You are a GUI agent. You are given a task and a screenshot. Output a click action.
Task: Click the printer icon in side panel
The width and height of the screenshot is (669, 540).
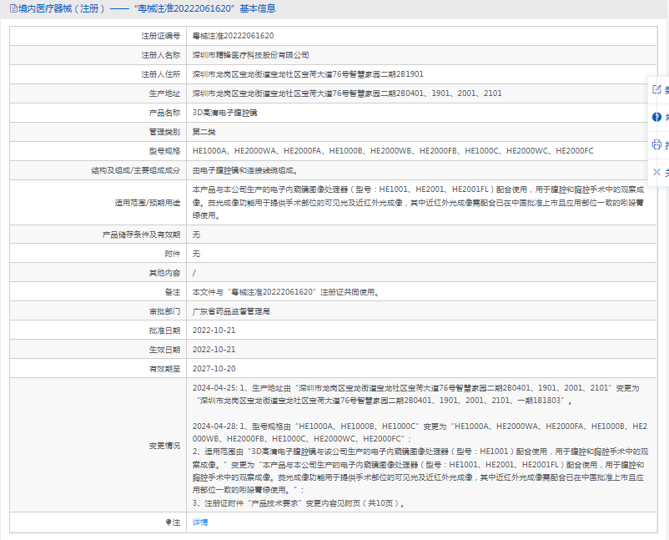(656, 144)
